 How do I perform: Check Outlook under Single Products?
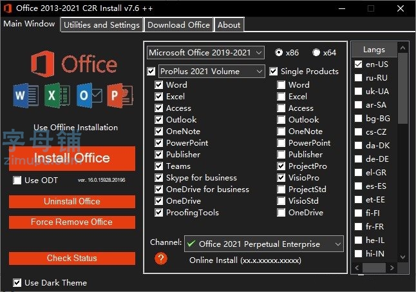click(x=281, y=120)
